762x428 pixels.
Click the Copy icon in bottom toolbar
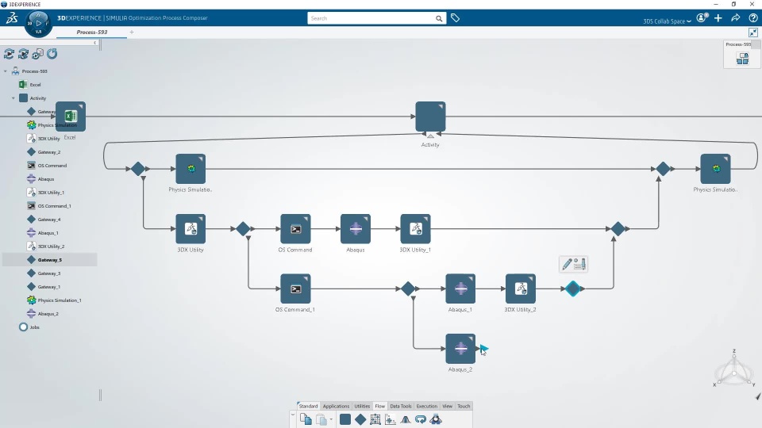click(x=306, y=419)
